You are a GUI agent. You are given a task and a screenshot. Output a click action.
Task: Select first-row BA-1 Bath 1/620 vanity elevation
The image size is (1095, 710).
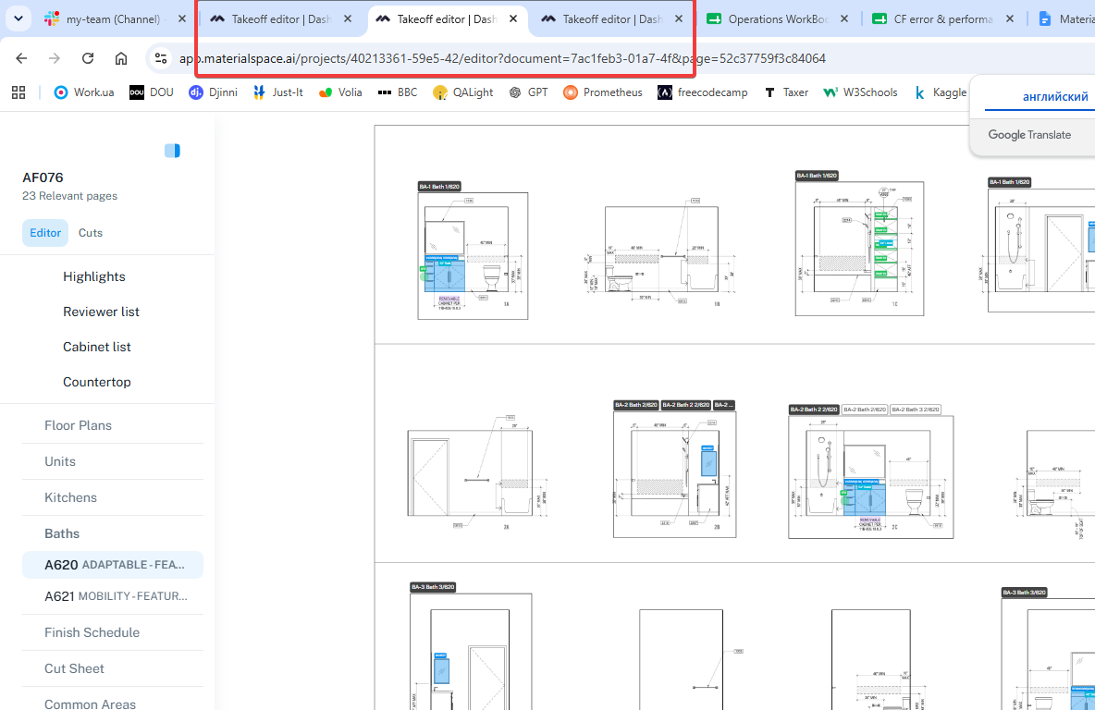[x=473, y=256]
